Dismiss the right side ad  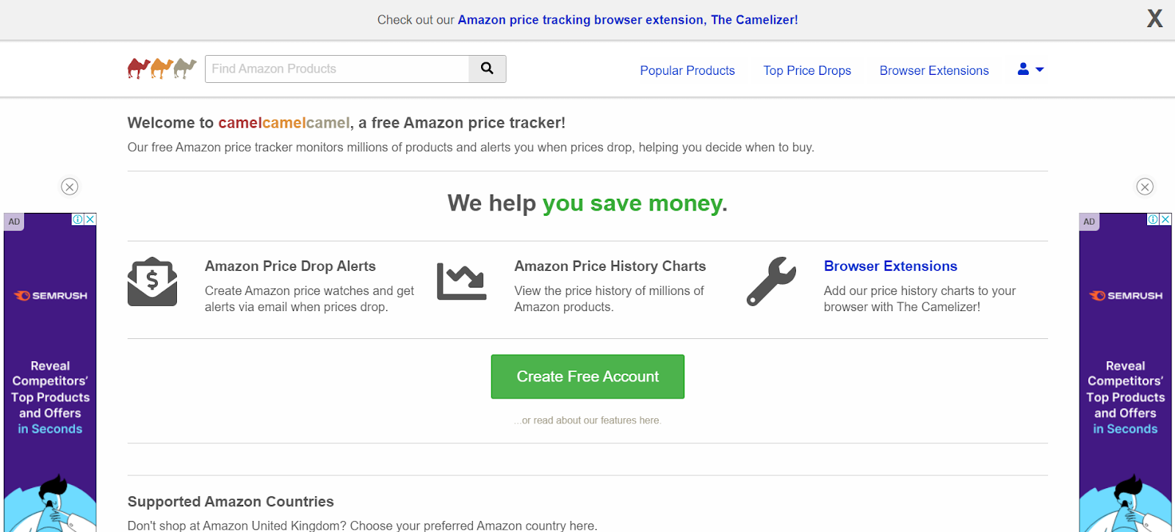click(x=1145, y=186)
